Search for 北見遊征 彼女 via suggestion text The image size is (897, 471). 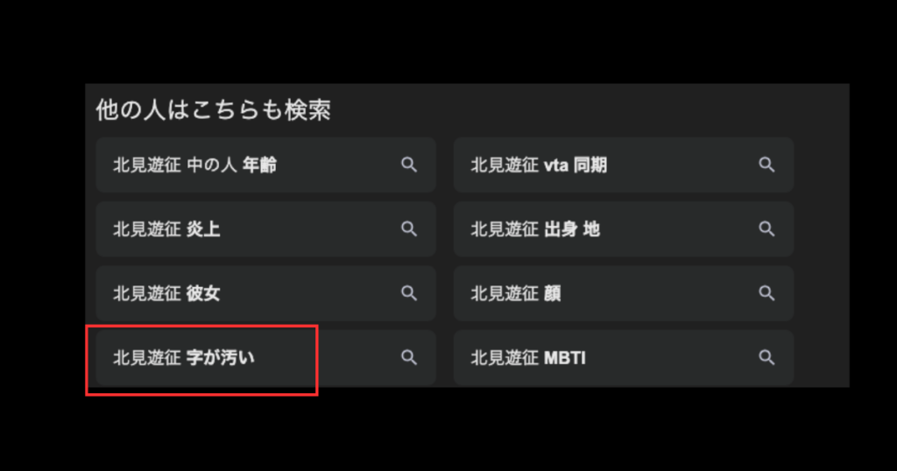tap(166, 293)
